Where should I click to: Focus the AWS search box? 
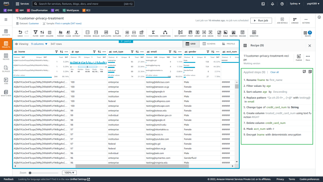point(83,4)
